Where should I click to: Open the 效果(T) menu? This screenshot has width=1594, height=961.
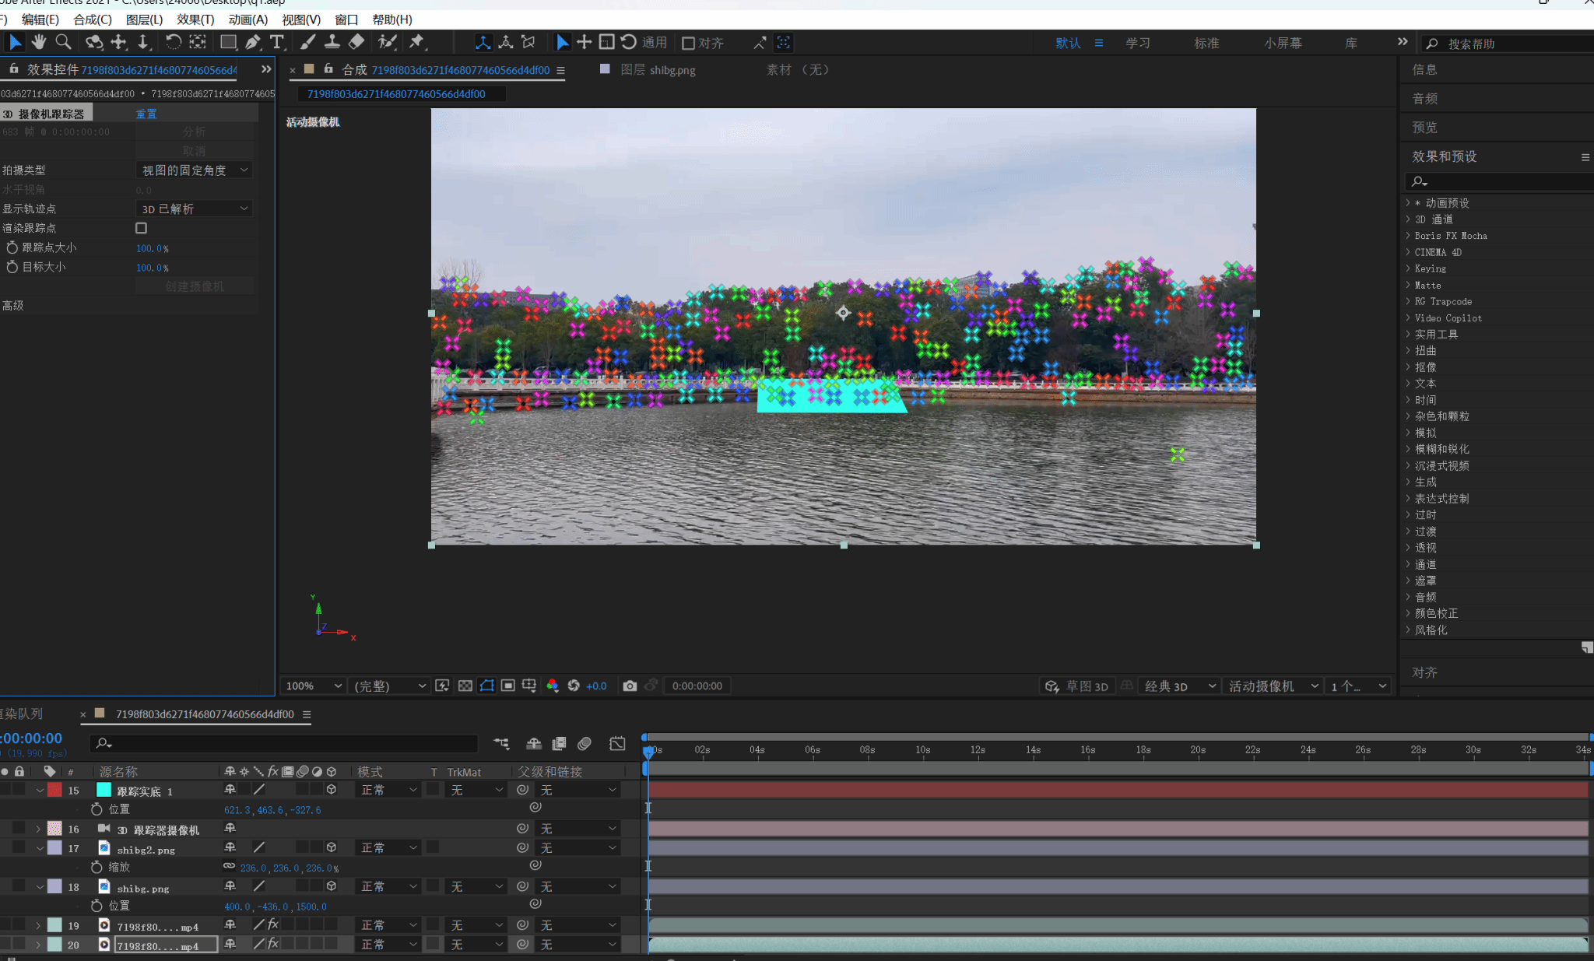coord(195,19)
